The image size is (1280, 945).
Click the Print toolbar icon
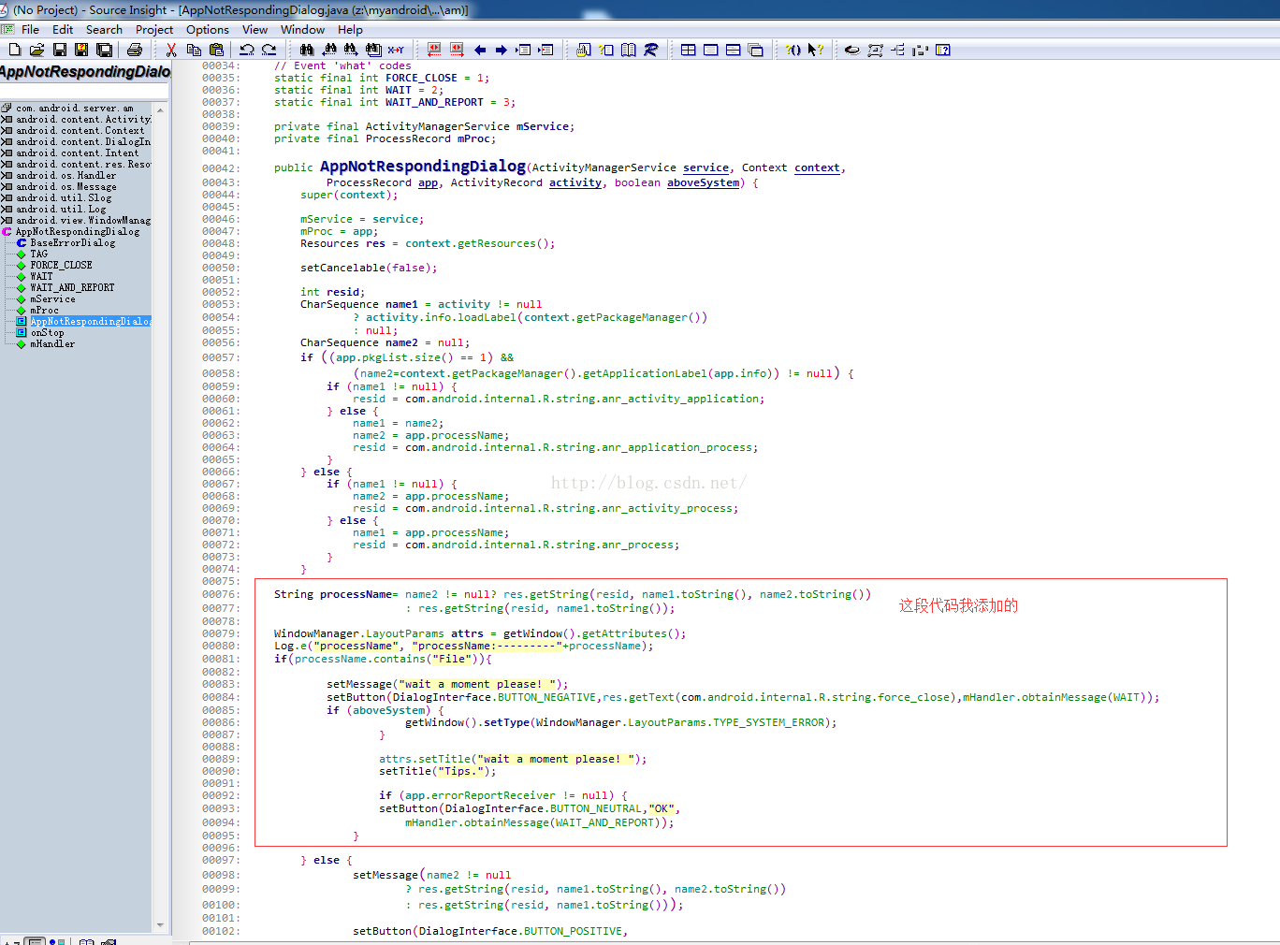(134, 50)
